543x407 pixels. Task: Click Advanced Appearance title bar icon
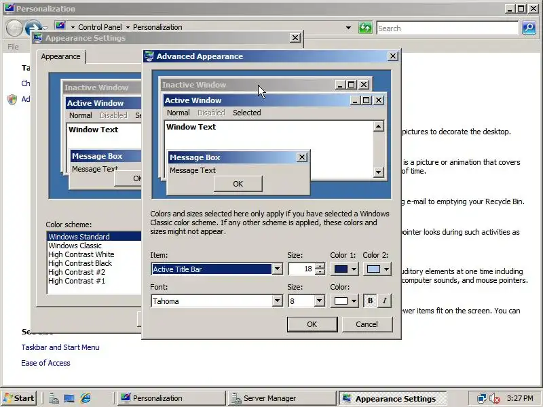coord(149,56)
